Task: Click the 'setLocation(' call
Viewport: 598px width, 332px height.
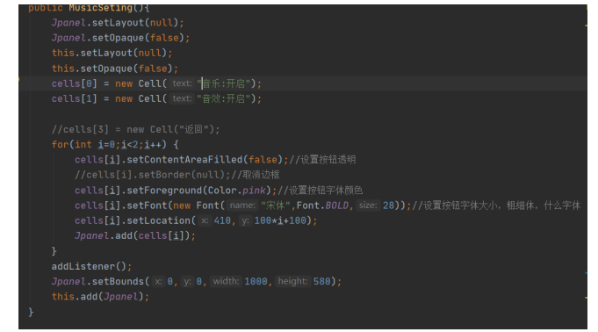Action: pyautogui.click(x=162, y=220)
